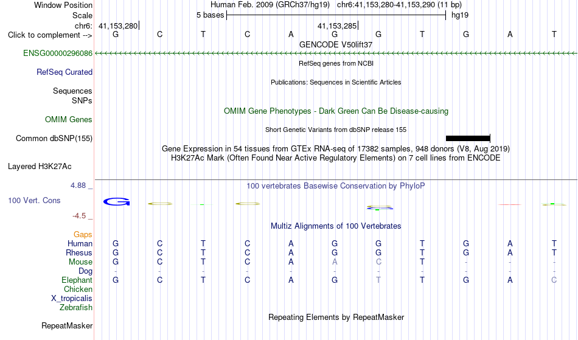Click the Scale label
This screenshot has height=340, width=578.
tap(82, 15)
